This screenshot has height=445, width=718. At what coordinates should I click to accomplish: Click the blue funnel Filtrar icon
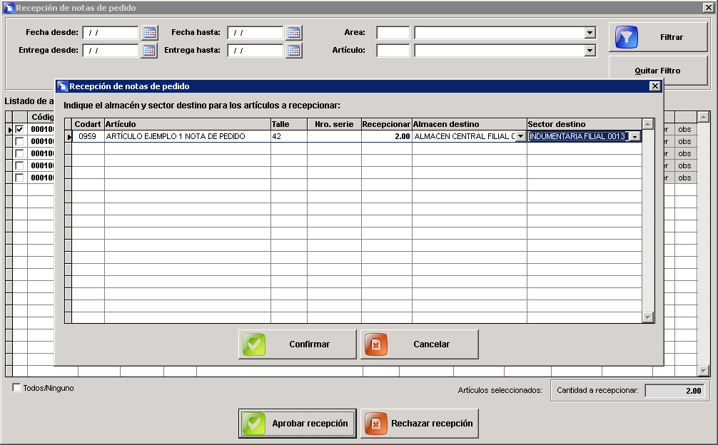627,37
